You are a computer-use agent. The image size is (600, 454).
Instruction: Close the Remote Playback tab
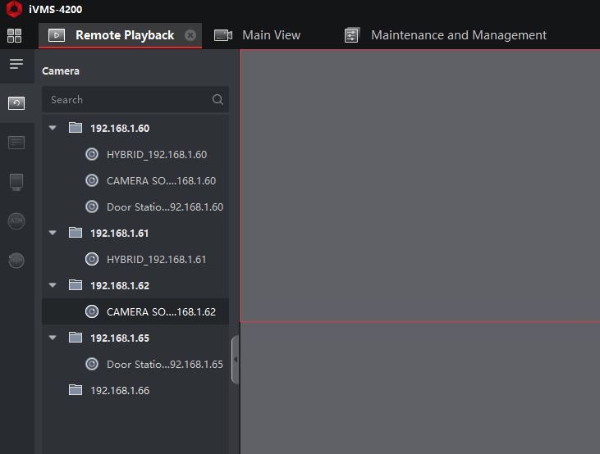point(190,35)
